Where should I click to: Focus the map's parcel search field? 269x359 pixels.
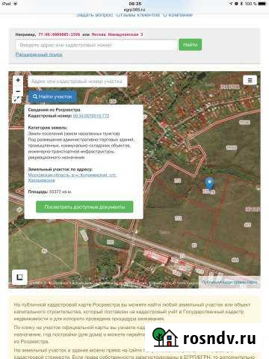pyautogui.click(x=78, y=82)
